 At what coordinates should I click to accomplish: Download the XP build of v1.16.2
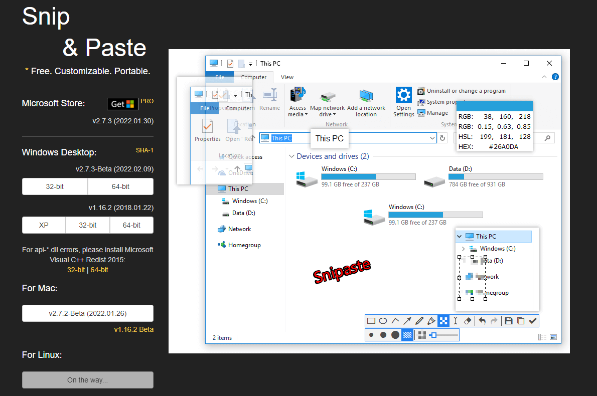tap(44, 225)
